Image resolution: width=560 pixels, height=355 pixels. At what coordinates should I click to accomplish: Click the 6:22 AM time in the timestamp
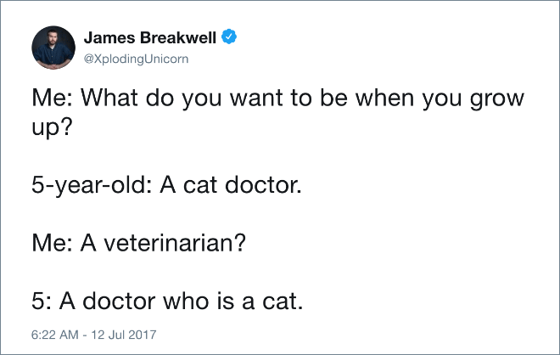point(54,335)
